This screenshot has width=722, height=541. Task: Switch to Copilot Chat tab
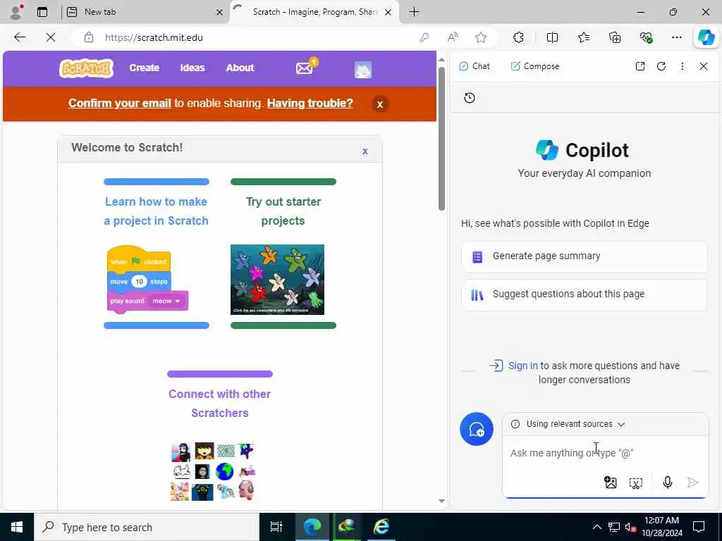475,66
